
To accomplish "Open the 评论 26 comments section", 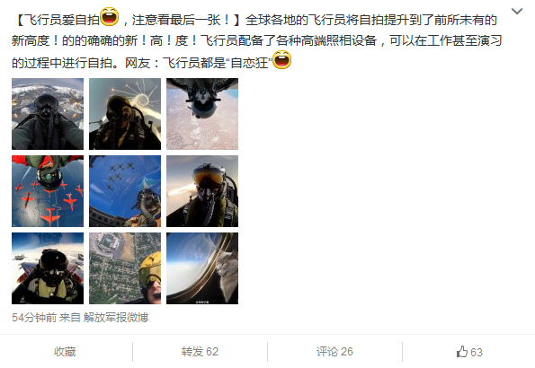I will [x=334, y=352].
